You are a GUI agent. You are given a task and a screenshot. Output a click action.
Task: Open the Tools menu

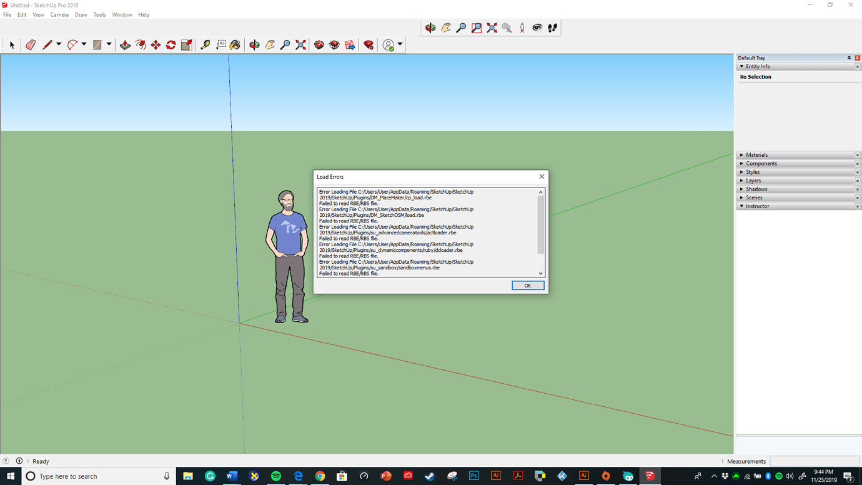(x=99, y=14)
